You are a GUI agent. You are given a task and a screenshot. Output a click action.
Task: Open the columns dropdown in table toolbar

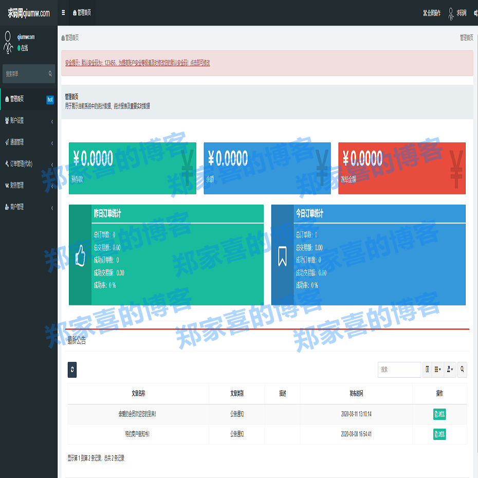pyautogui.click(x=438, y=369)
